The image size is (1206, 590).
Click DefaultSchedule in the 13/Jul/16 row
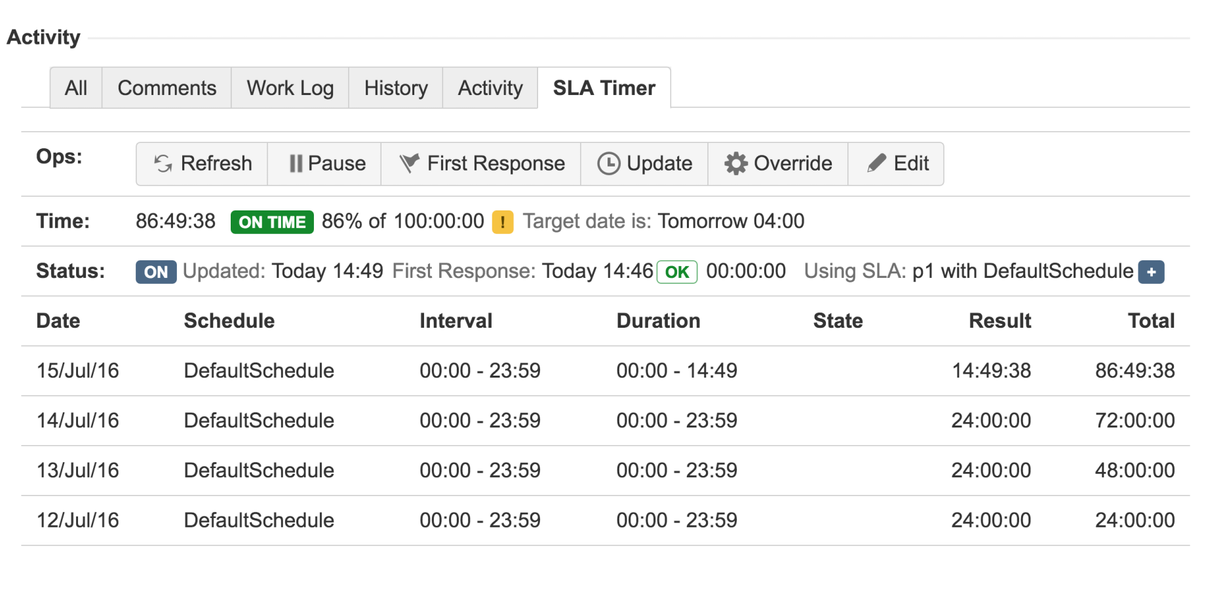click(259, 470)
